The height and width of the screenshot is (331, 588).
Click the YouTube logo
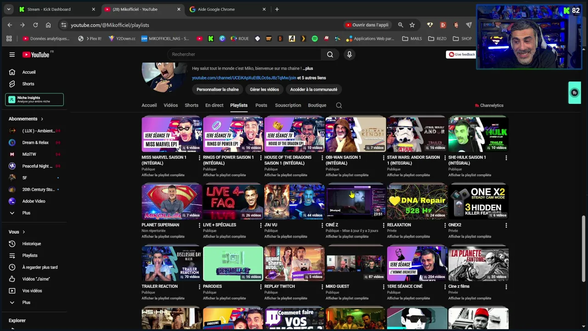36,54
